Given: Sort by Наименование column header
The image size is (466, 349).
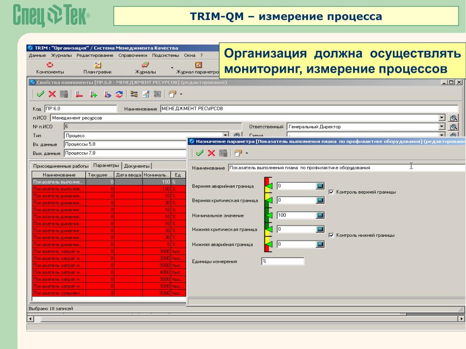Looking at the screenshot, I should (x=59, y=175).
